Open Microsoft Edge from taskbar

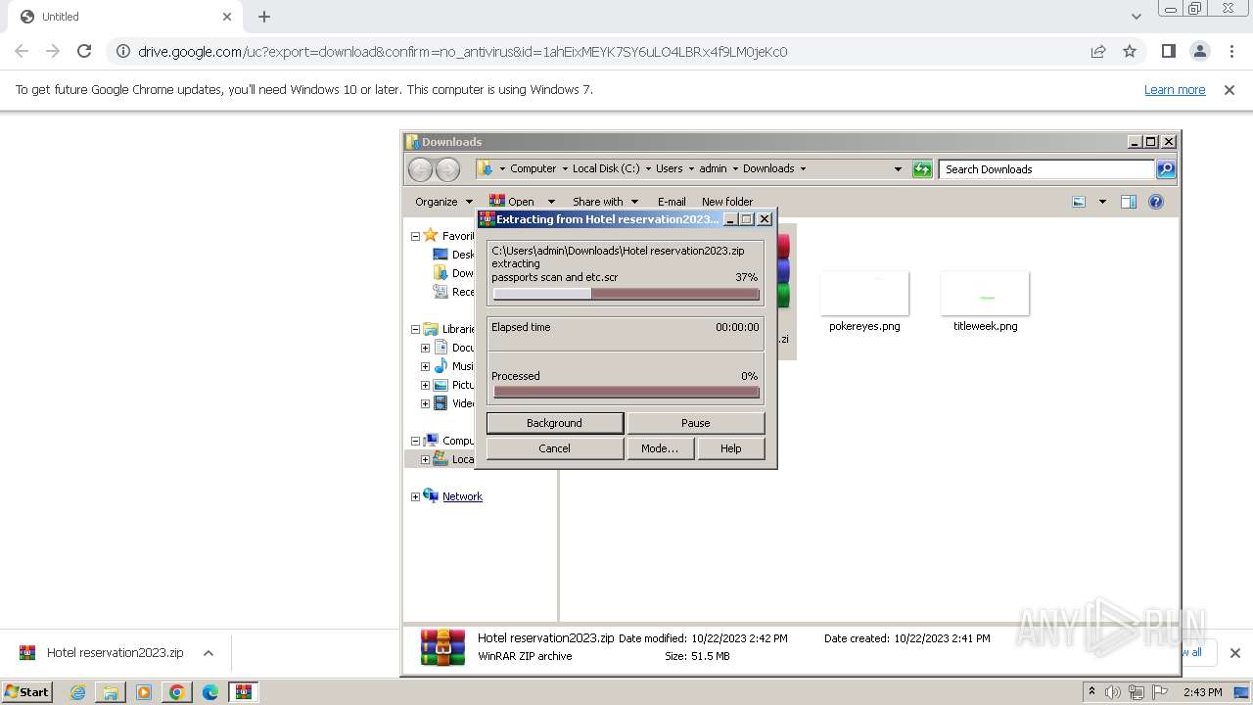click(x=210, y=692)
